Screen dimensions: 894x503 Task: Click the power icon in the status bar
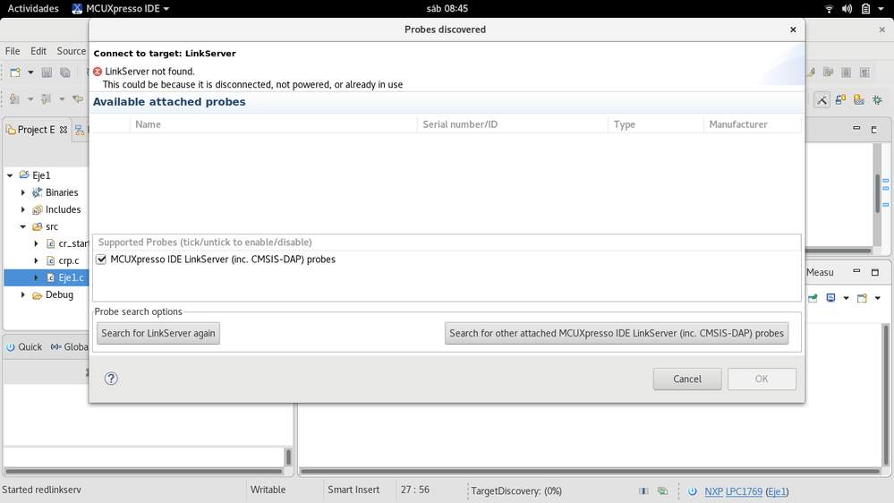pyautogui.click(x=693, y=491)
